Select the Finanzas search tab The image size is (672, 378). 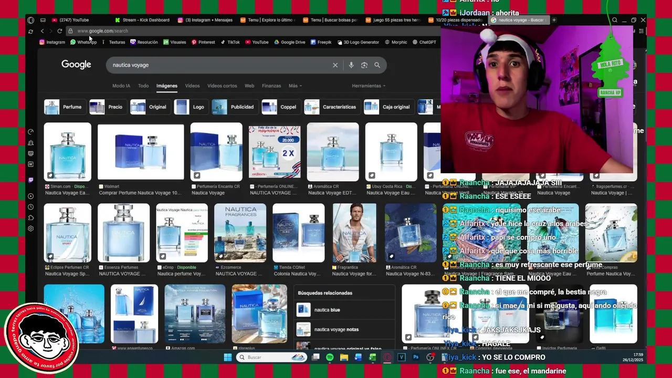click(271, 86)
